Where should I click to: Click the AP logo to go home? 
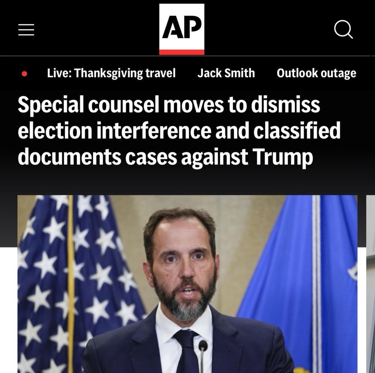coord(182,29)
